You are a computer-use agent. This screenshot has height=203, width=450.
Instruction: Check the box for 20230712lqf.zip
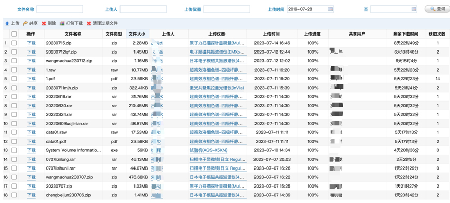pyautogui.click(x=14, y=52)
